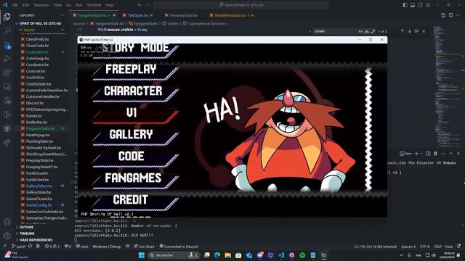The width and height of the screenshot is (465, 261).
Task: Open GameConfig.hx in explorer
Action: pos(39,205)
